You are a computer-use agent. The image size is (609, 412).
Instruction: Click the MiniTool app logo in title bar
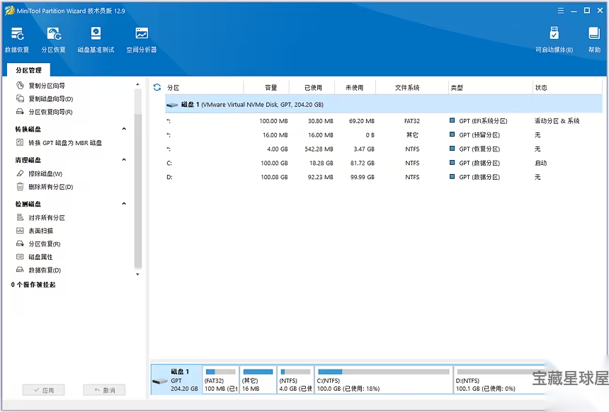tap(9, 11)
